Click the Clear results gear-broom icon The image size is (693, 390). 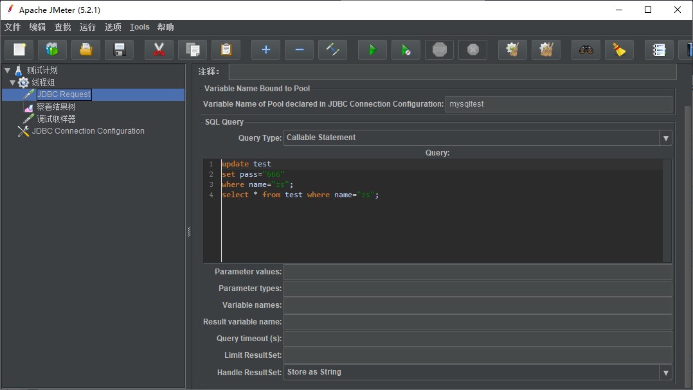(513, 49)
